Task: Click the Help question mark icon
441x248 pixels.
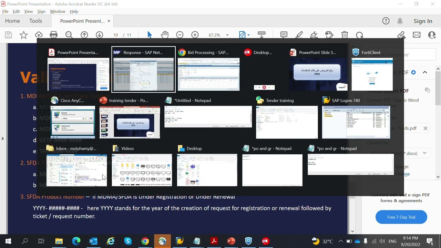Action: (x=386, y=21)
